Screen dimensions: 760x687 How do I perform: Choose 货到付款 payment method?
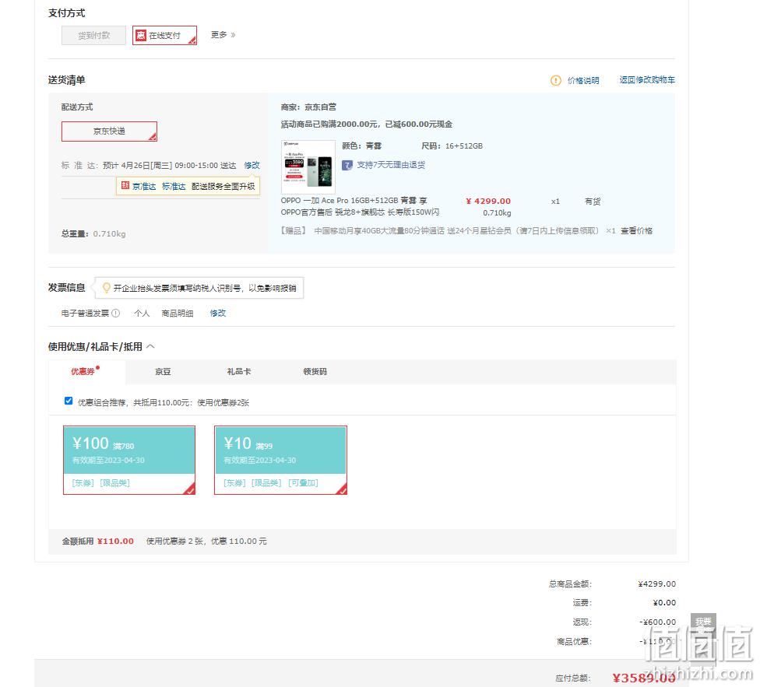click(x=93, y=35)
